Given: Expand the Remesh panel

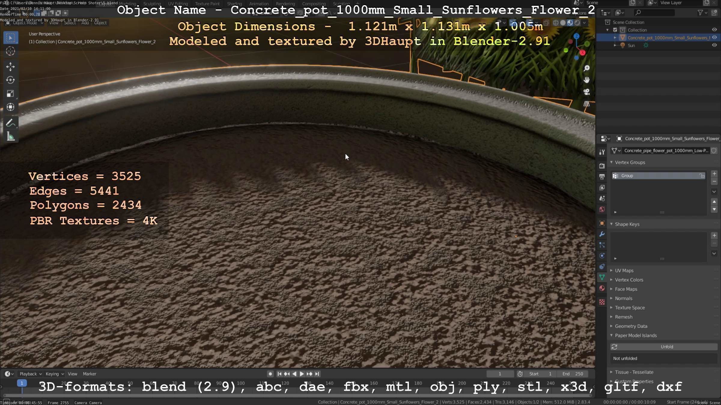Looking at the screenshot, I should click(611, 317).
